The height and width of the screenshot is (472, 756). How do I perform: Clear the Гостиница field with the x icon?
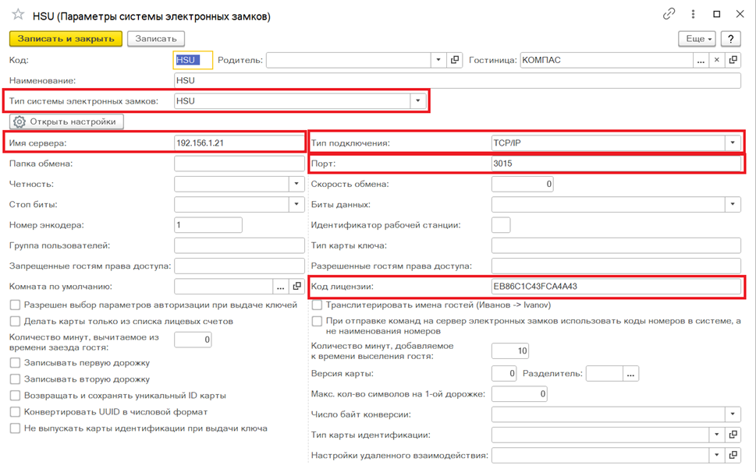coord(717,60)
